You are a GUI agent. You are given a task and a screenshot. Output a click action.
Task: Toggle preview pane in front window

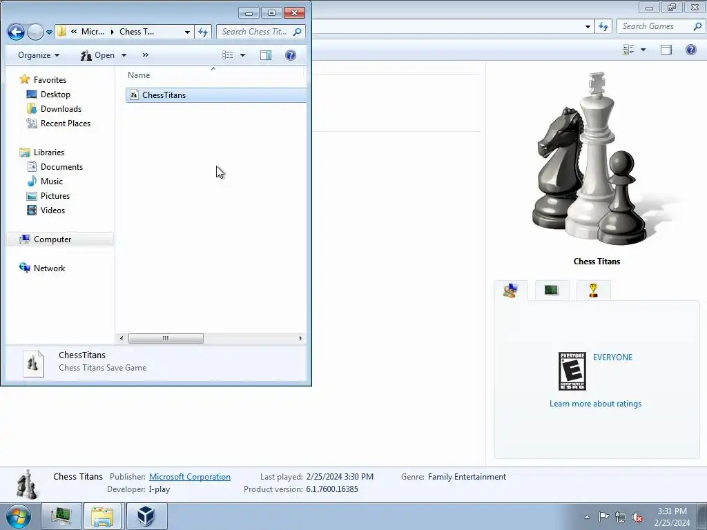[266, 55]
